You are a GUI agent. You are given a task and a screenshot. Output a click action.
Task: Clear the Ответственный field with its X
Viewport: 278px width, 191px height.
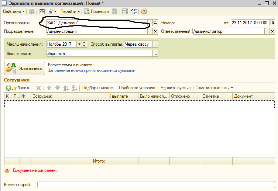point(272,31)
